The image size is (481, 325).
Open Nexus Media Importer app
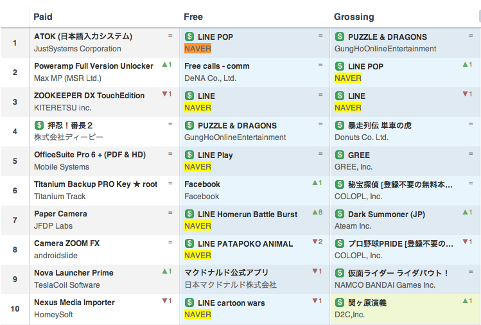[74, 303]
